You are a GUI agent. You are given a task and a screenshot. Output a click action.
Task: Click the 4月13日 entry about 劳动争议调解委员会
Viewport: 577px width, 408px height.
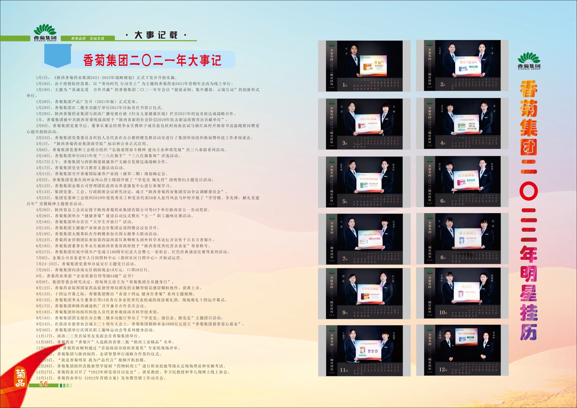point(132,192)
